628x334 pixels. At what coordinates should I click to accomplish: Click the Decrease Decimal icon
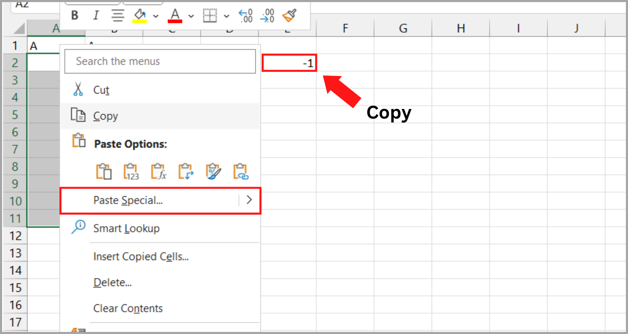pyautogui.click(x=267, y=15)
